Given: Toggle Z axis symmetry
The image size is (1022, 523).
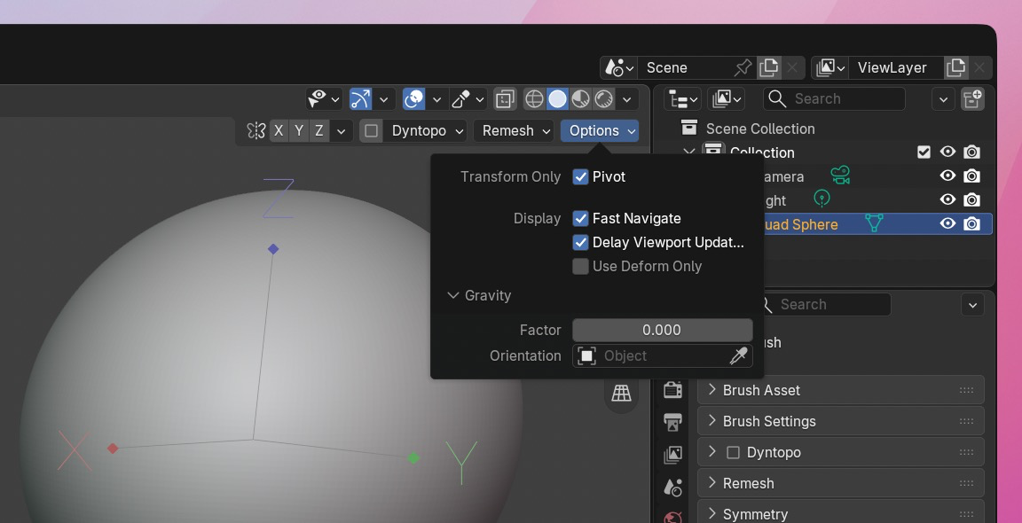Looking at the screenshot, I should click(x=318, y=131).
